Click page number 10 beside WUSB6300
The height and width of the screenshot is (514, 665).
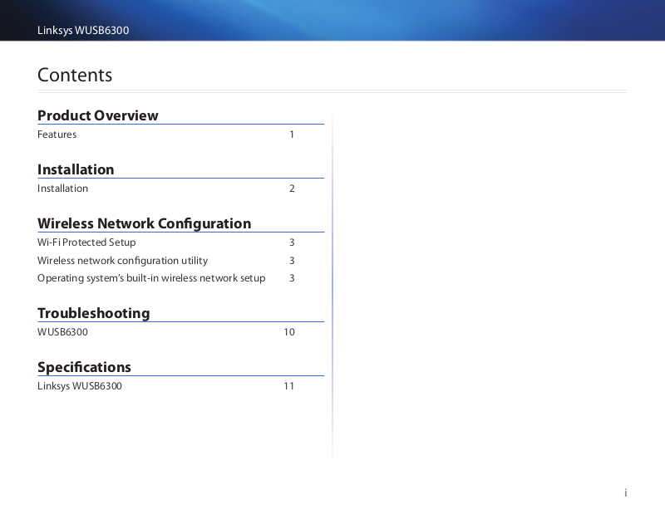[x=288, y=332]
